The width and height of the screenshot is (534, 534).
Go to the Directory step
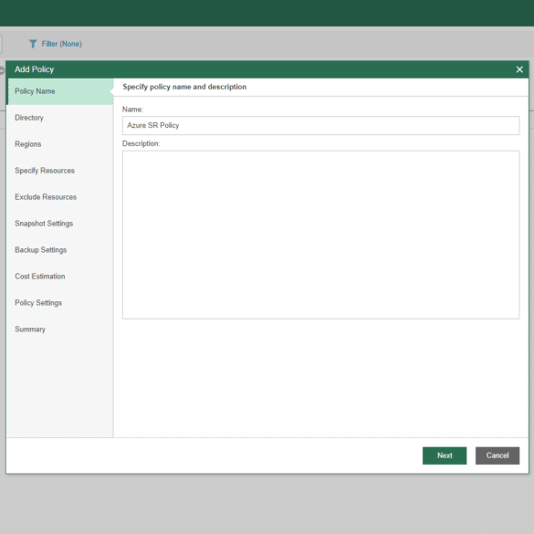[60, 118]
